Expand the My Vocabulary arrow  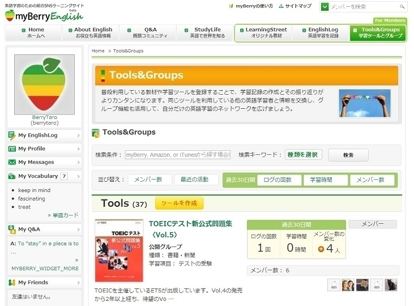click(x=78, y=176)
